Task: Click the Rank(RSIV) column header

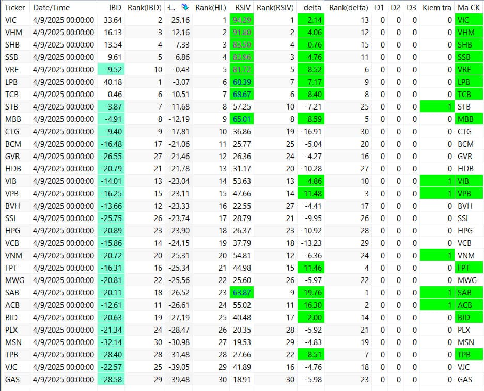Action: click(x=275, y=8)
